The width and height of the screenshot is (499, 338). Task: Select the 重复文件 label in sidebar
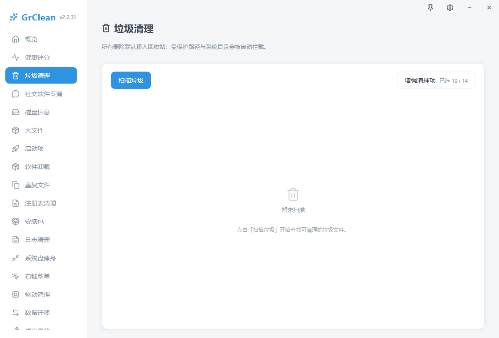coord(37,185)
